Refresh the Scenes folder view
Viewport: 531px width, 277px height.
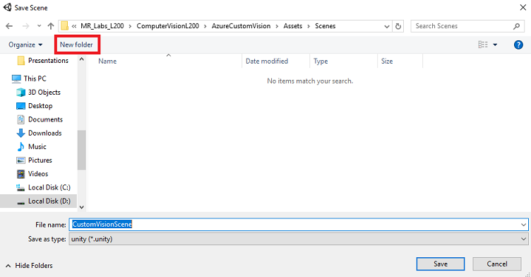pos(398,26)
